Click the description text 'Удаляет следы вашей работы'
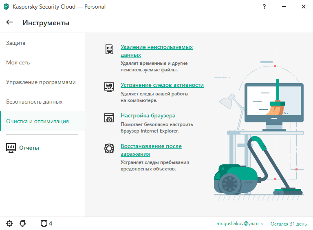The height and width of the screenshot is (230, 313). click(x=154, y=94)
